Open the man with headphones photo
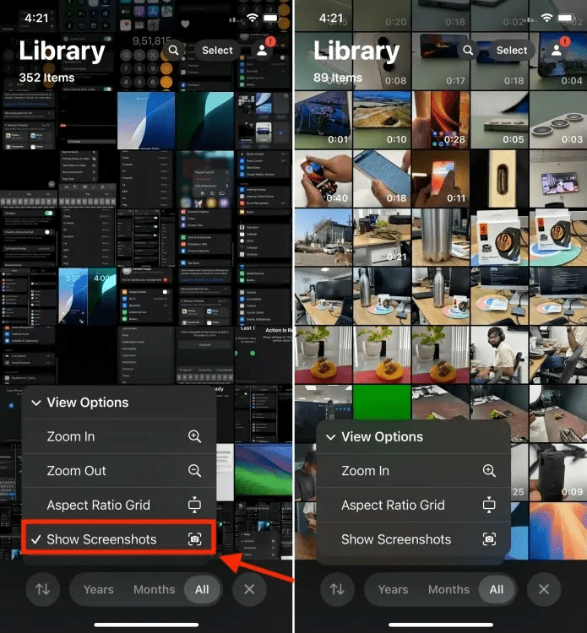 tap(500, 354)
